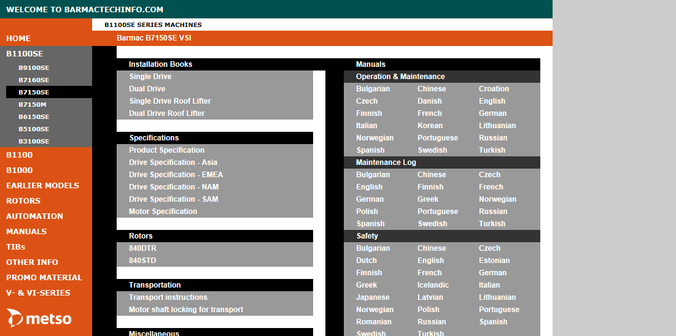
Task: Open the Product Specification document
Action: tap(166, 150)
